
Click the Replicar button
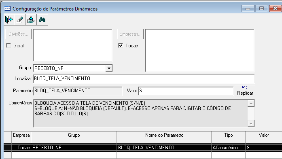tap(245, 91)
